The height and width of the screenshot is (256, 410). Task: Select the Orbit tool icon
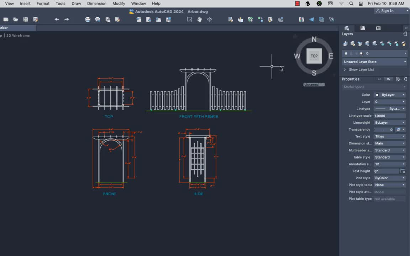tap(209, 19)
